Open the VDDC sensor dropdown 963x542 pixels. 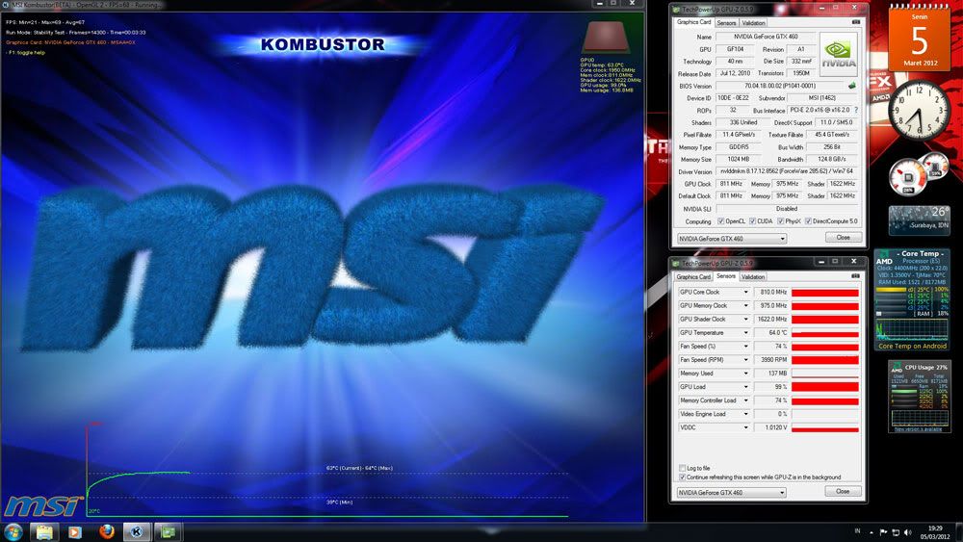[745, 427]
